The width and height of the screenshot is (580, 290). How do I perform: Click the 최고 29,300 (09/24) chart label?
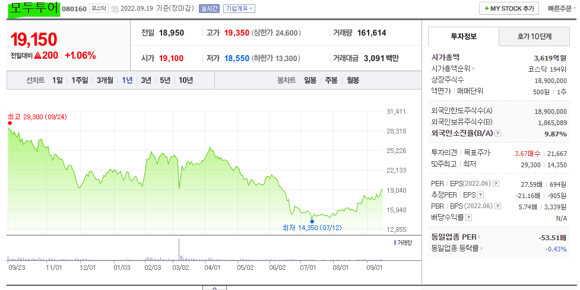pos(37,117)
